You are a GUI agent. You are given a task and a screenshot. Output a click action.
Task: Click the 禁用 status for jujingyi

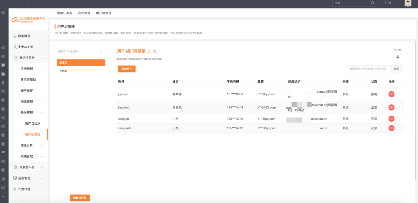(x=374, y=94)
